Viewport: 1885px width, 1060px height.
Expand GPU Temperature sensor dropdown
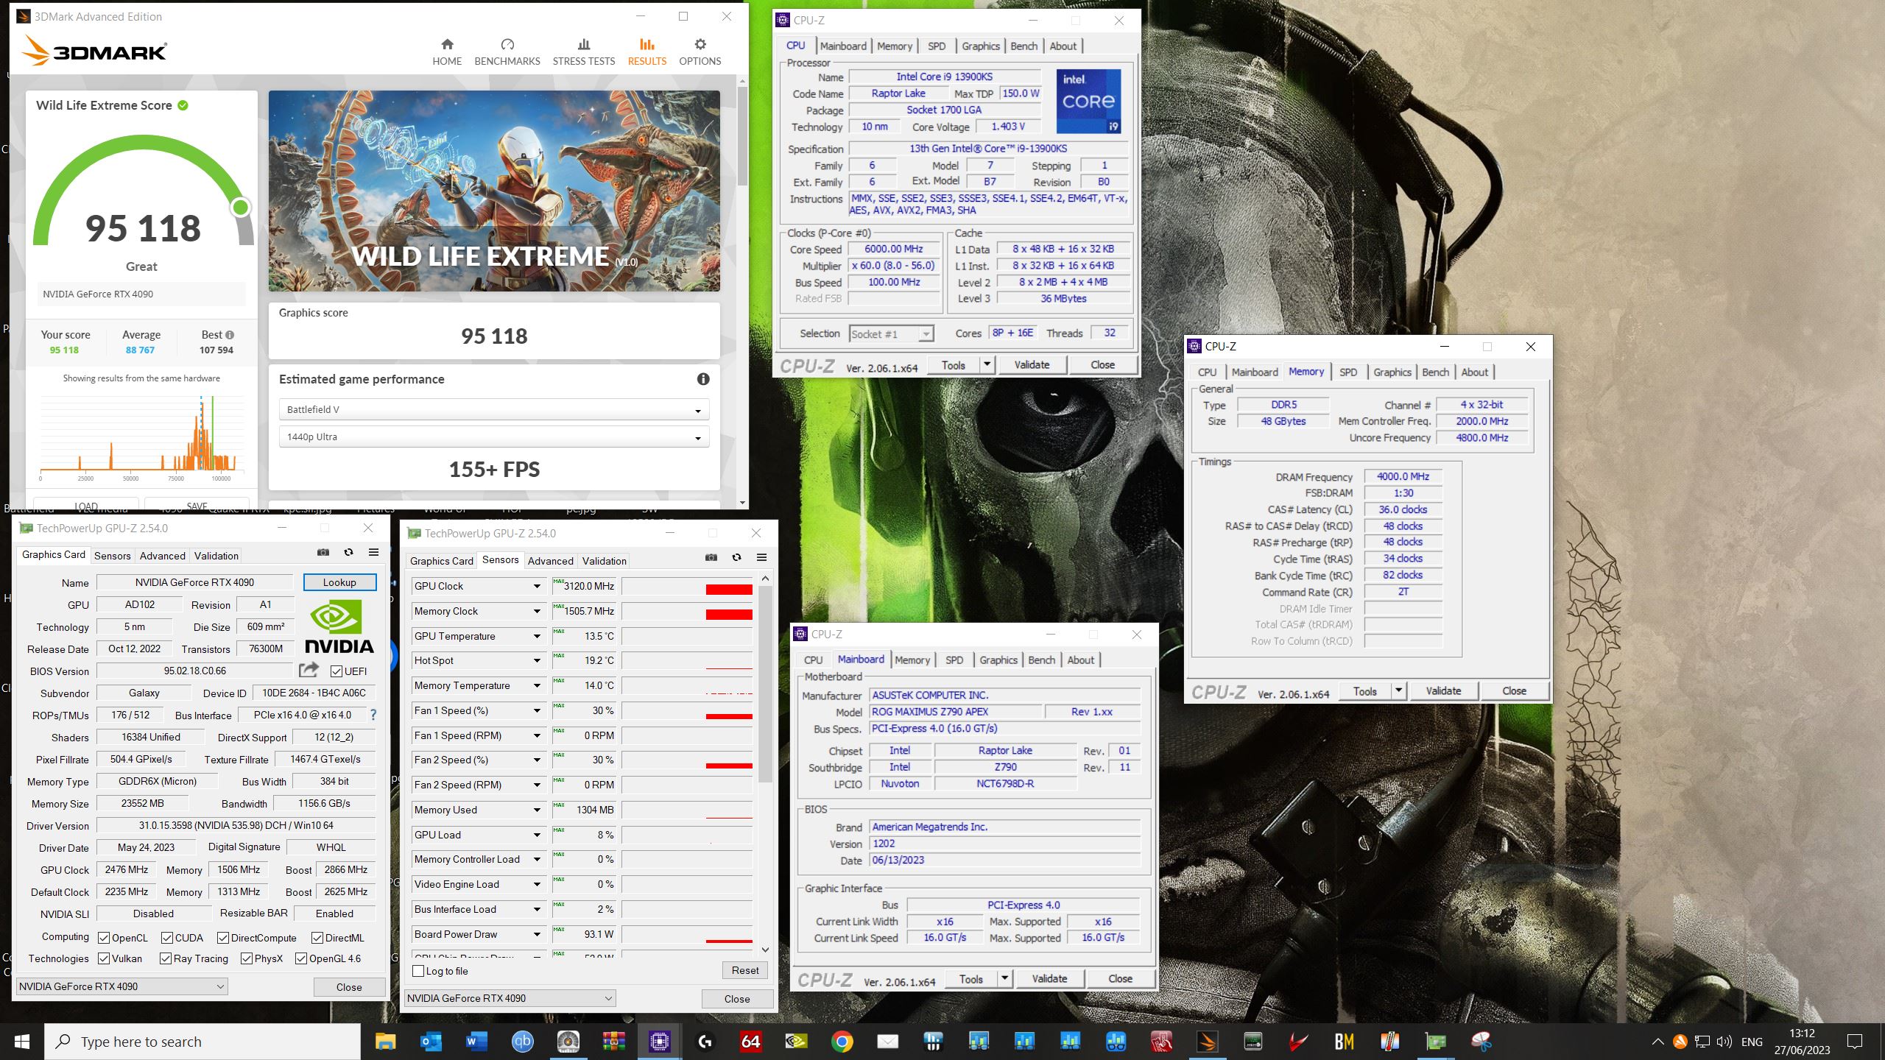(x=537, y=637)
